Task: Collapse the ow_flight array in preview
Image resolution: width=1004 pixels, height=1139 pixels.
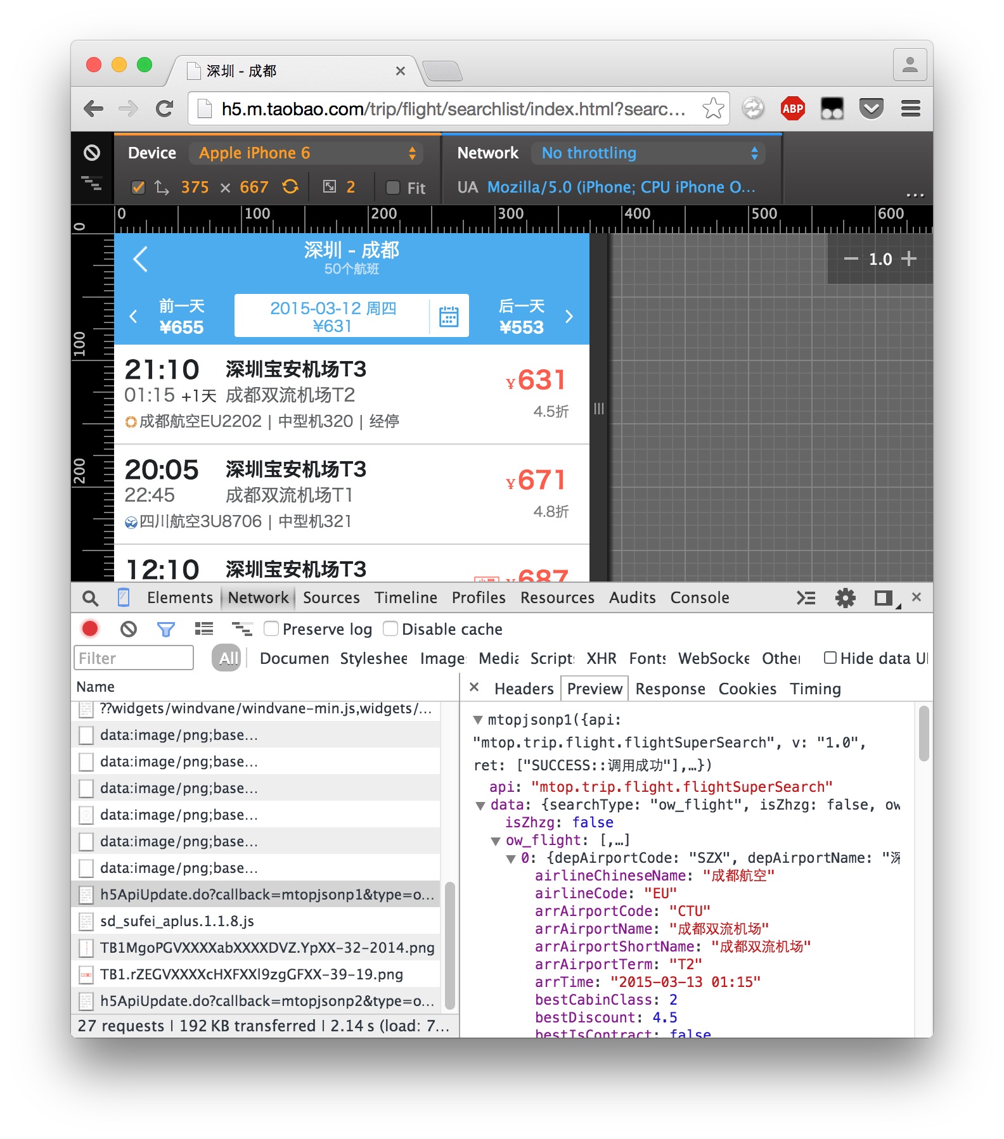Action: 496,841
